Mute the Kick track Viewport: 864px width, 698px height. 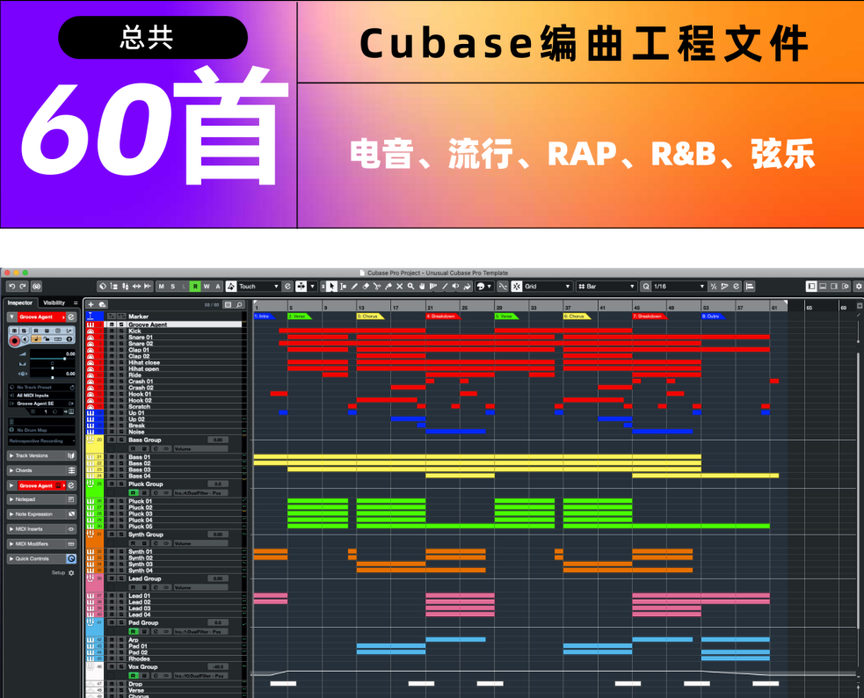(112, 331)
